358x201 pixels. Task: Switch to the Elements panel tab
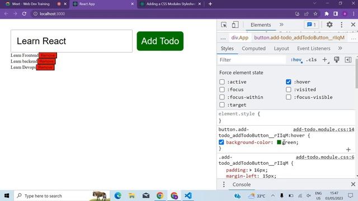click(x=261, y=25)
